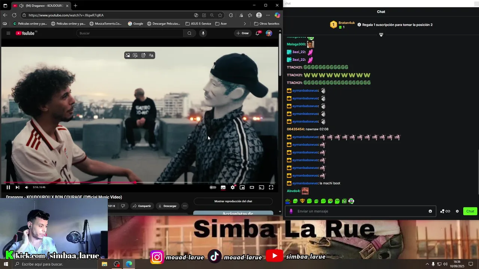Insert the first Pepe quick emote
This screenshot has width=479, height=269.
[288, 201]
